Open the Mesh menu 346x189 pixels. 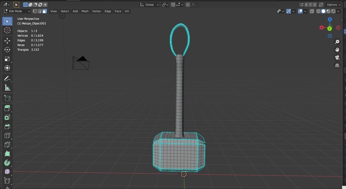pyautogui.click(x=85, y=11)
